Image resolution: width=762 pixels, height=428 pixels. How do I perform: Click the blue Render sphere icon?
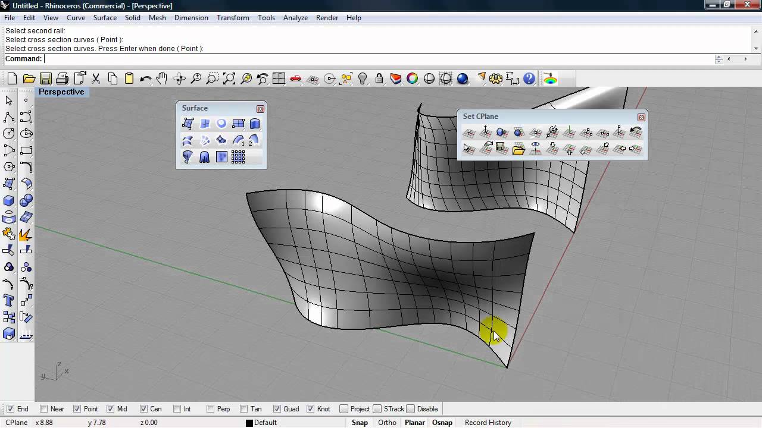click(463, 78)
